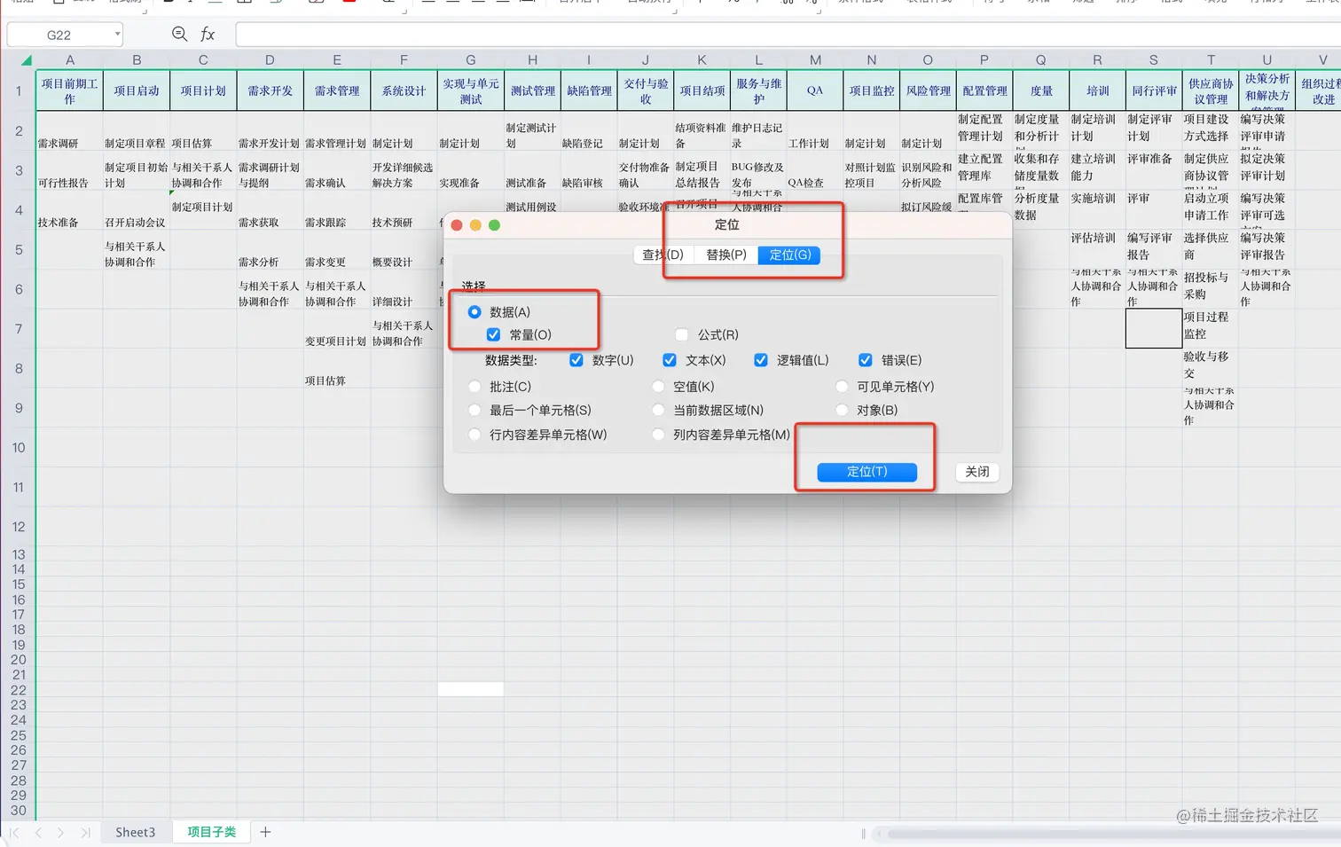Screen dimensions: 1341x847
Task: Click header cell 同行评审
Action: point(1154,91)
